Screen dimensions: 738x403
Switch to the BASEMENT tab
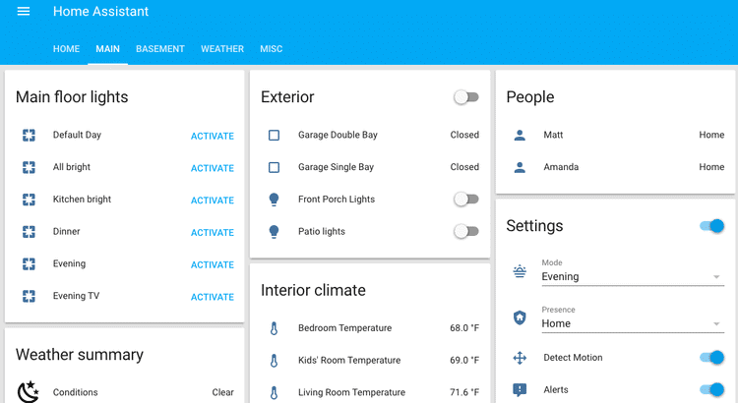point(160,49)
